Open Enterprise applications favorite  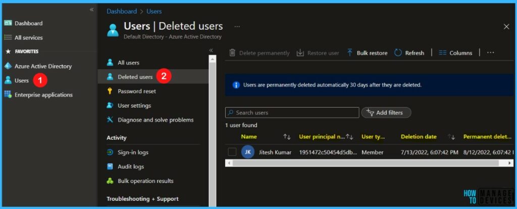[43, 95]
